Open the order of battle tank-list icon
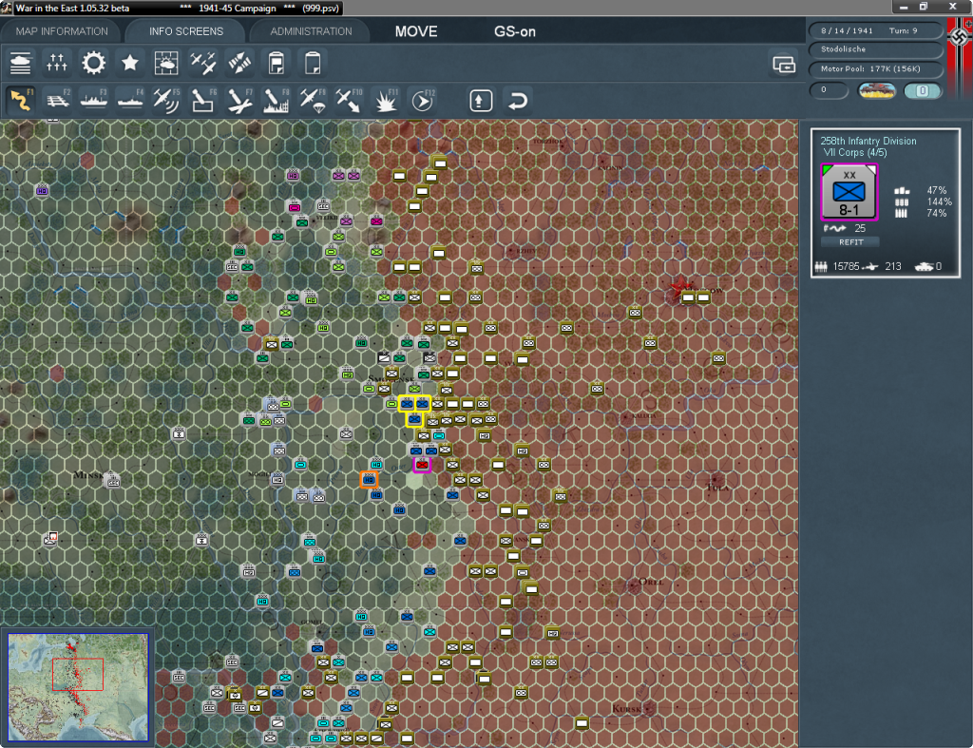Viewport: 973px width, 748px height. pos(21,63)
